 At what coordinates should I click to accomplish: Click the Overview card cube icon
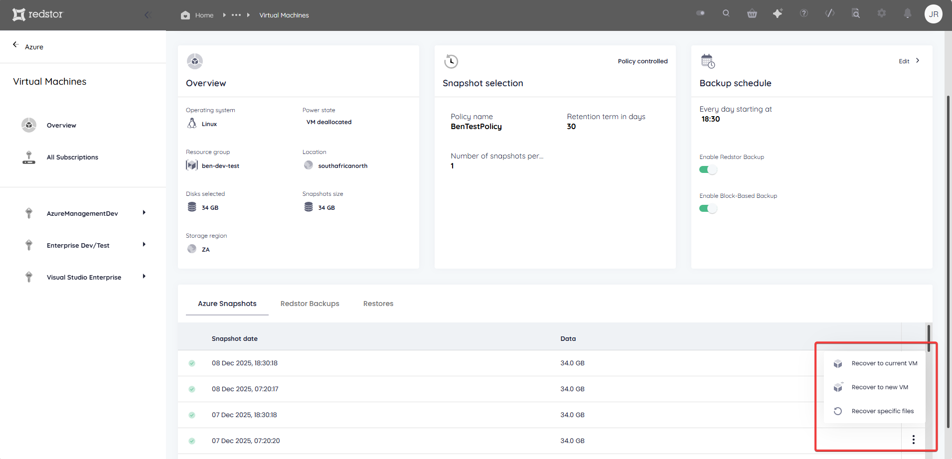coord(195,61)
